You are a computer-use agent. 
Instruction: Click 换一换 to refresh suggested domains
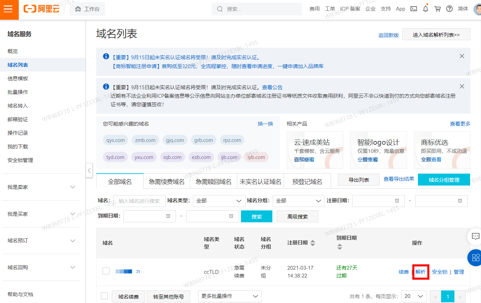[x=266, y=124]
